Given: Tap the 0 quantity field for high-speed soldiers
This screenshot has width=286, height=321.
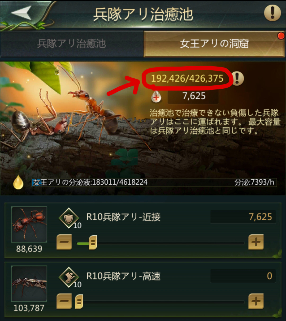Looking at the screenshot, I should 243,276.
